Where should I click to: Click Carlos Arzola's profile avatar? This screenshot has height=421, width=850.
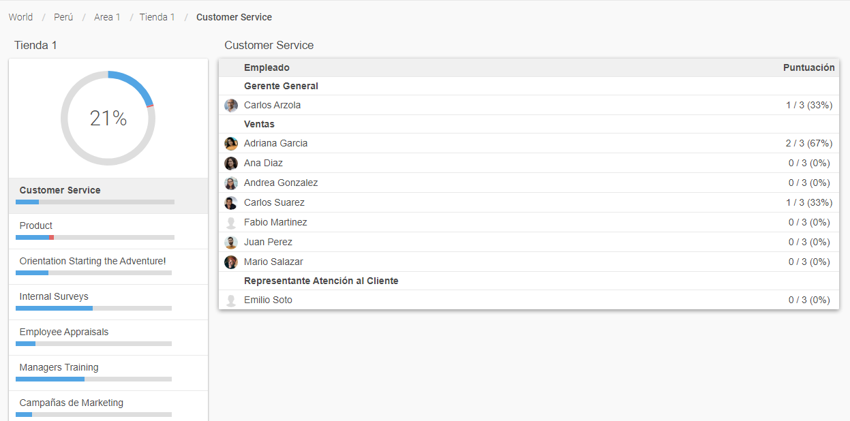pos(231,106)
